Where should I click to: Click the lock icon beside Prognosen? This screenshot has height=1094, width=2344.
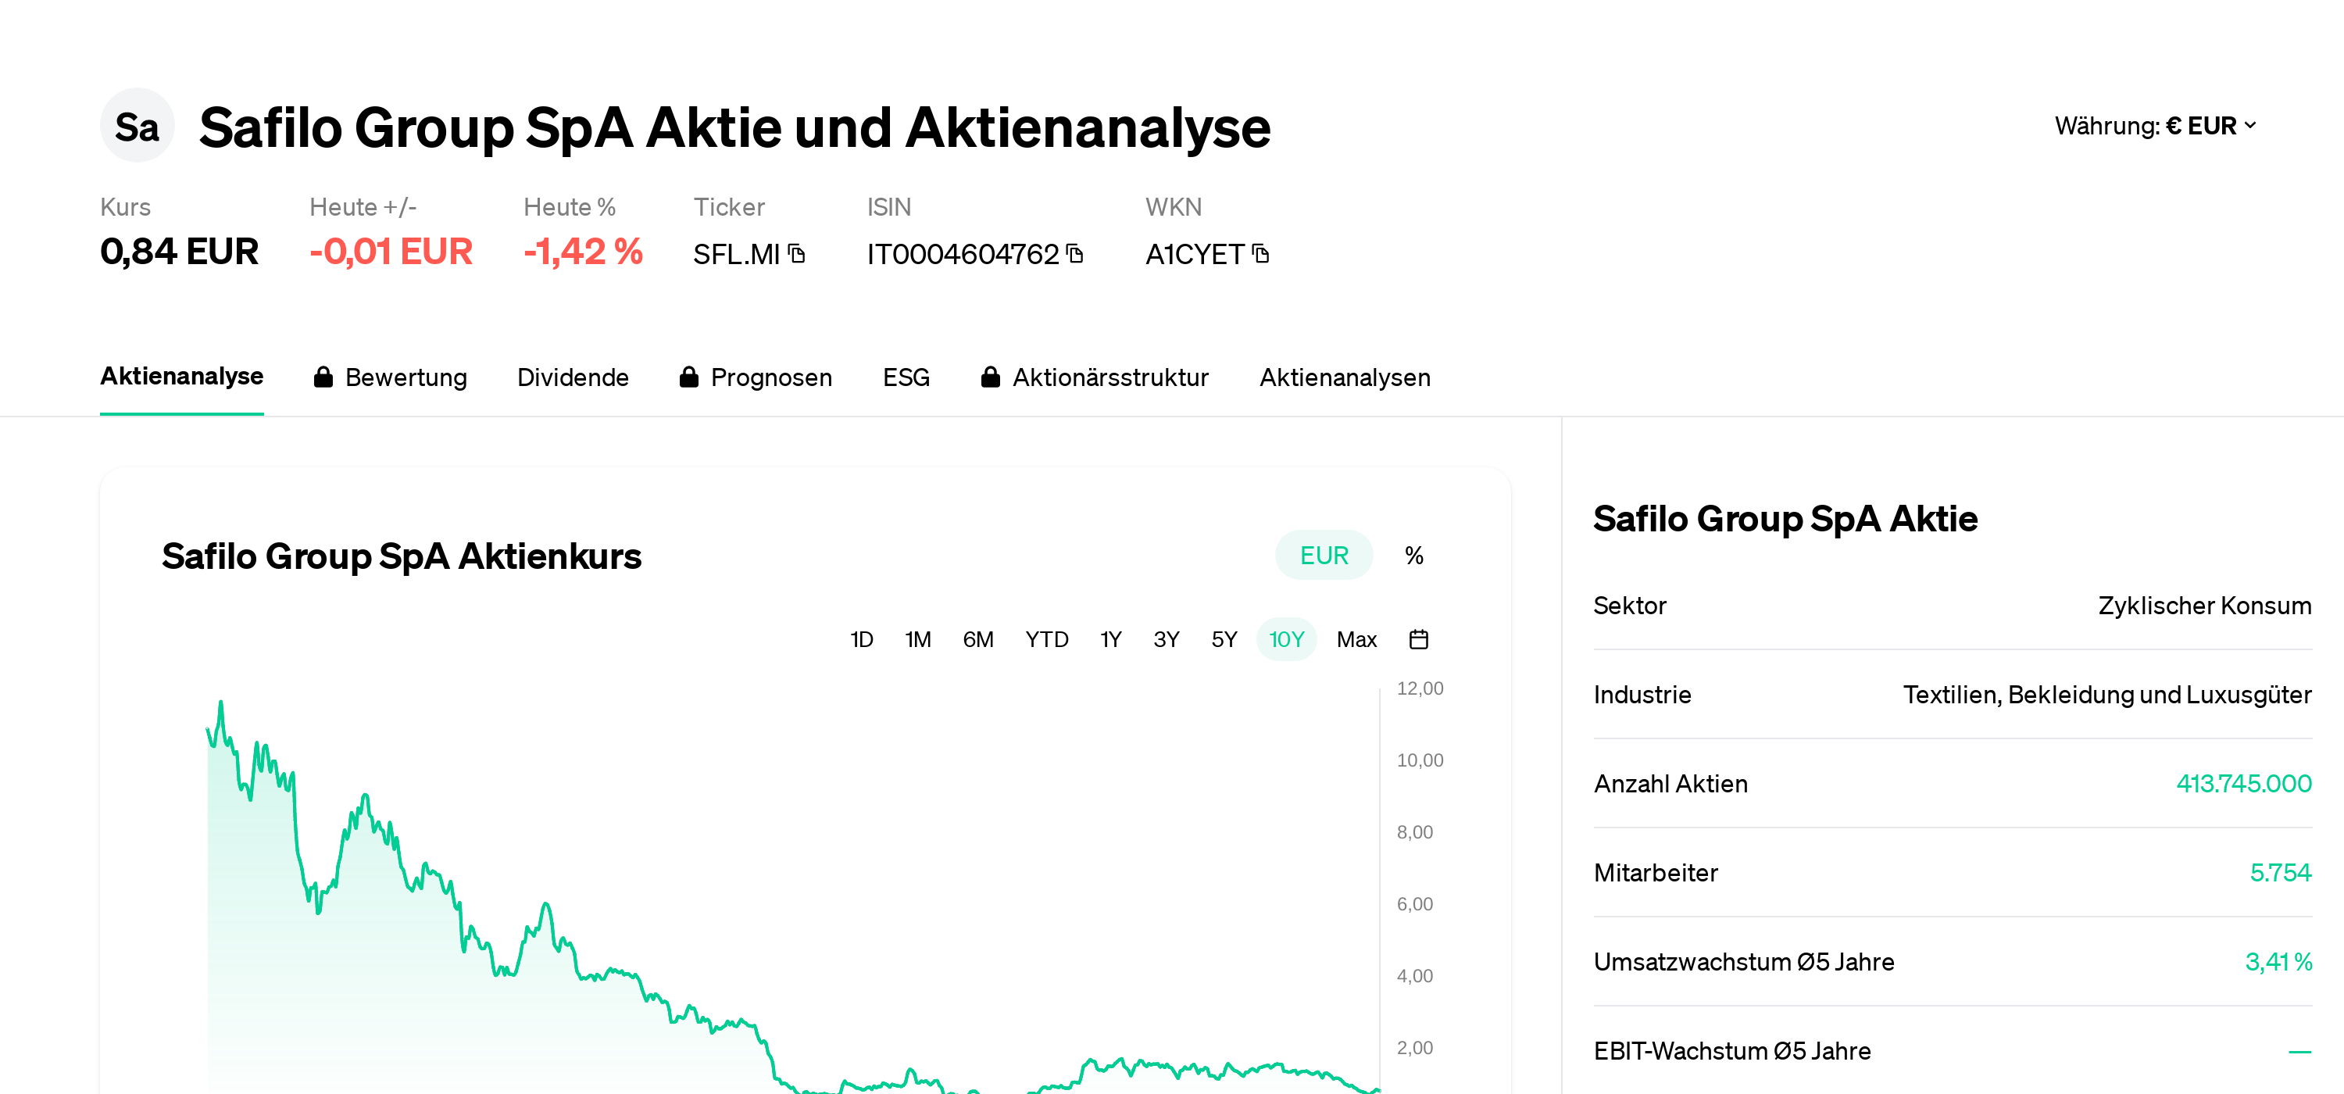pyautogui.click(x=689, y=377)
